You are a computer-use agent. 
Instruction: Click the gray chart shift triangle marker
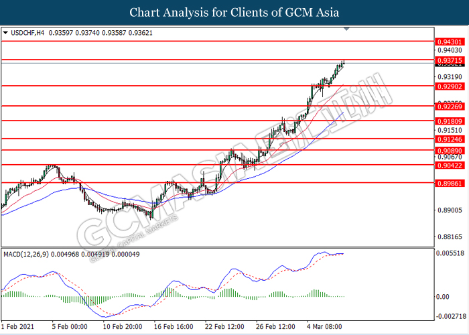346,29
